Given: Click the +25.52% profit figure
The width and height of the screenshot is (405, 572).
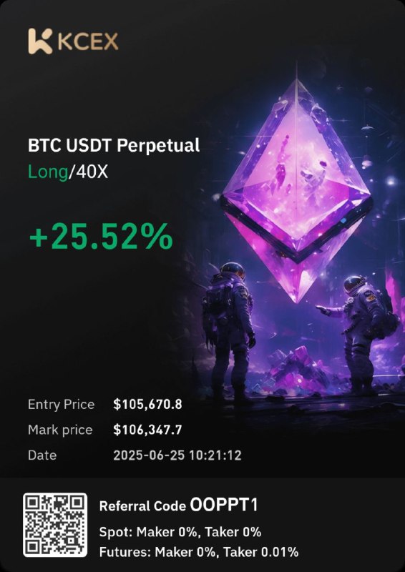Looking at the screenshot, I should 100,237.
